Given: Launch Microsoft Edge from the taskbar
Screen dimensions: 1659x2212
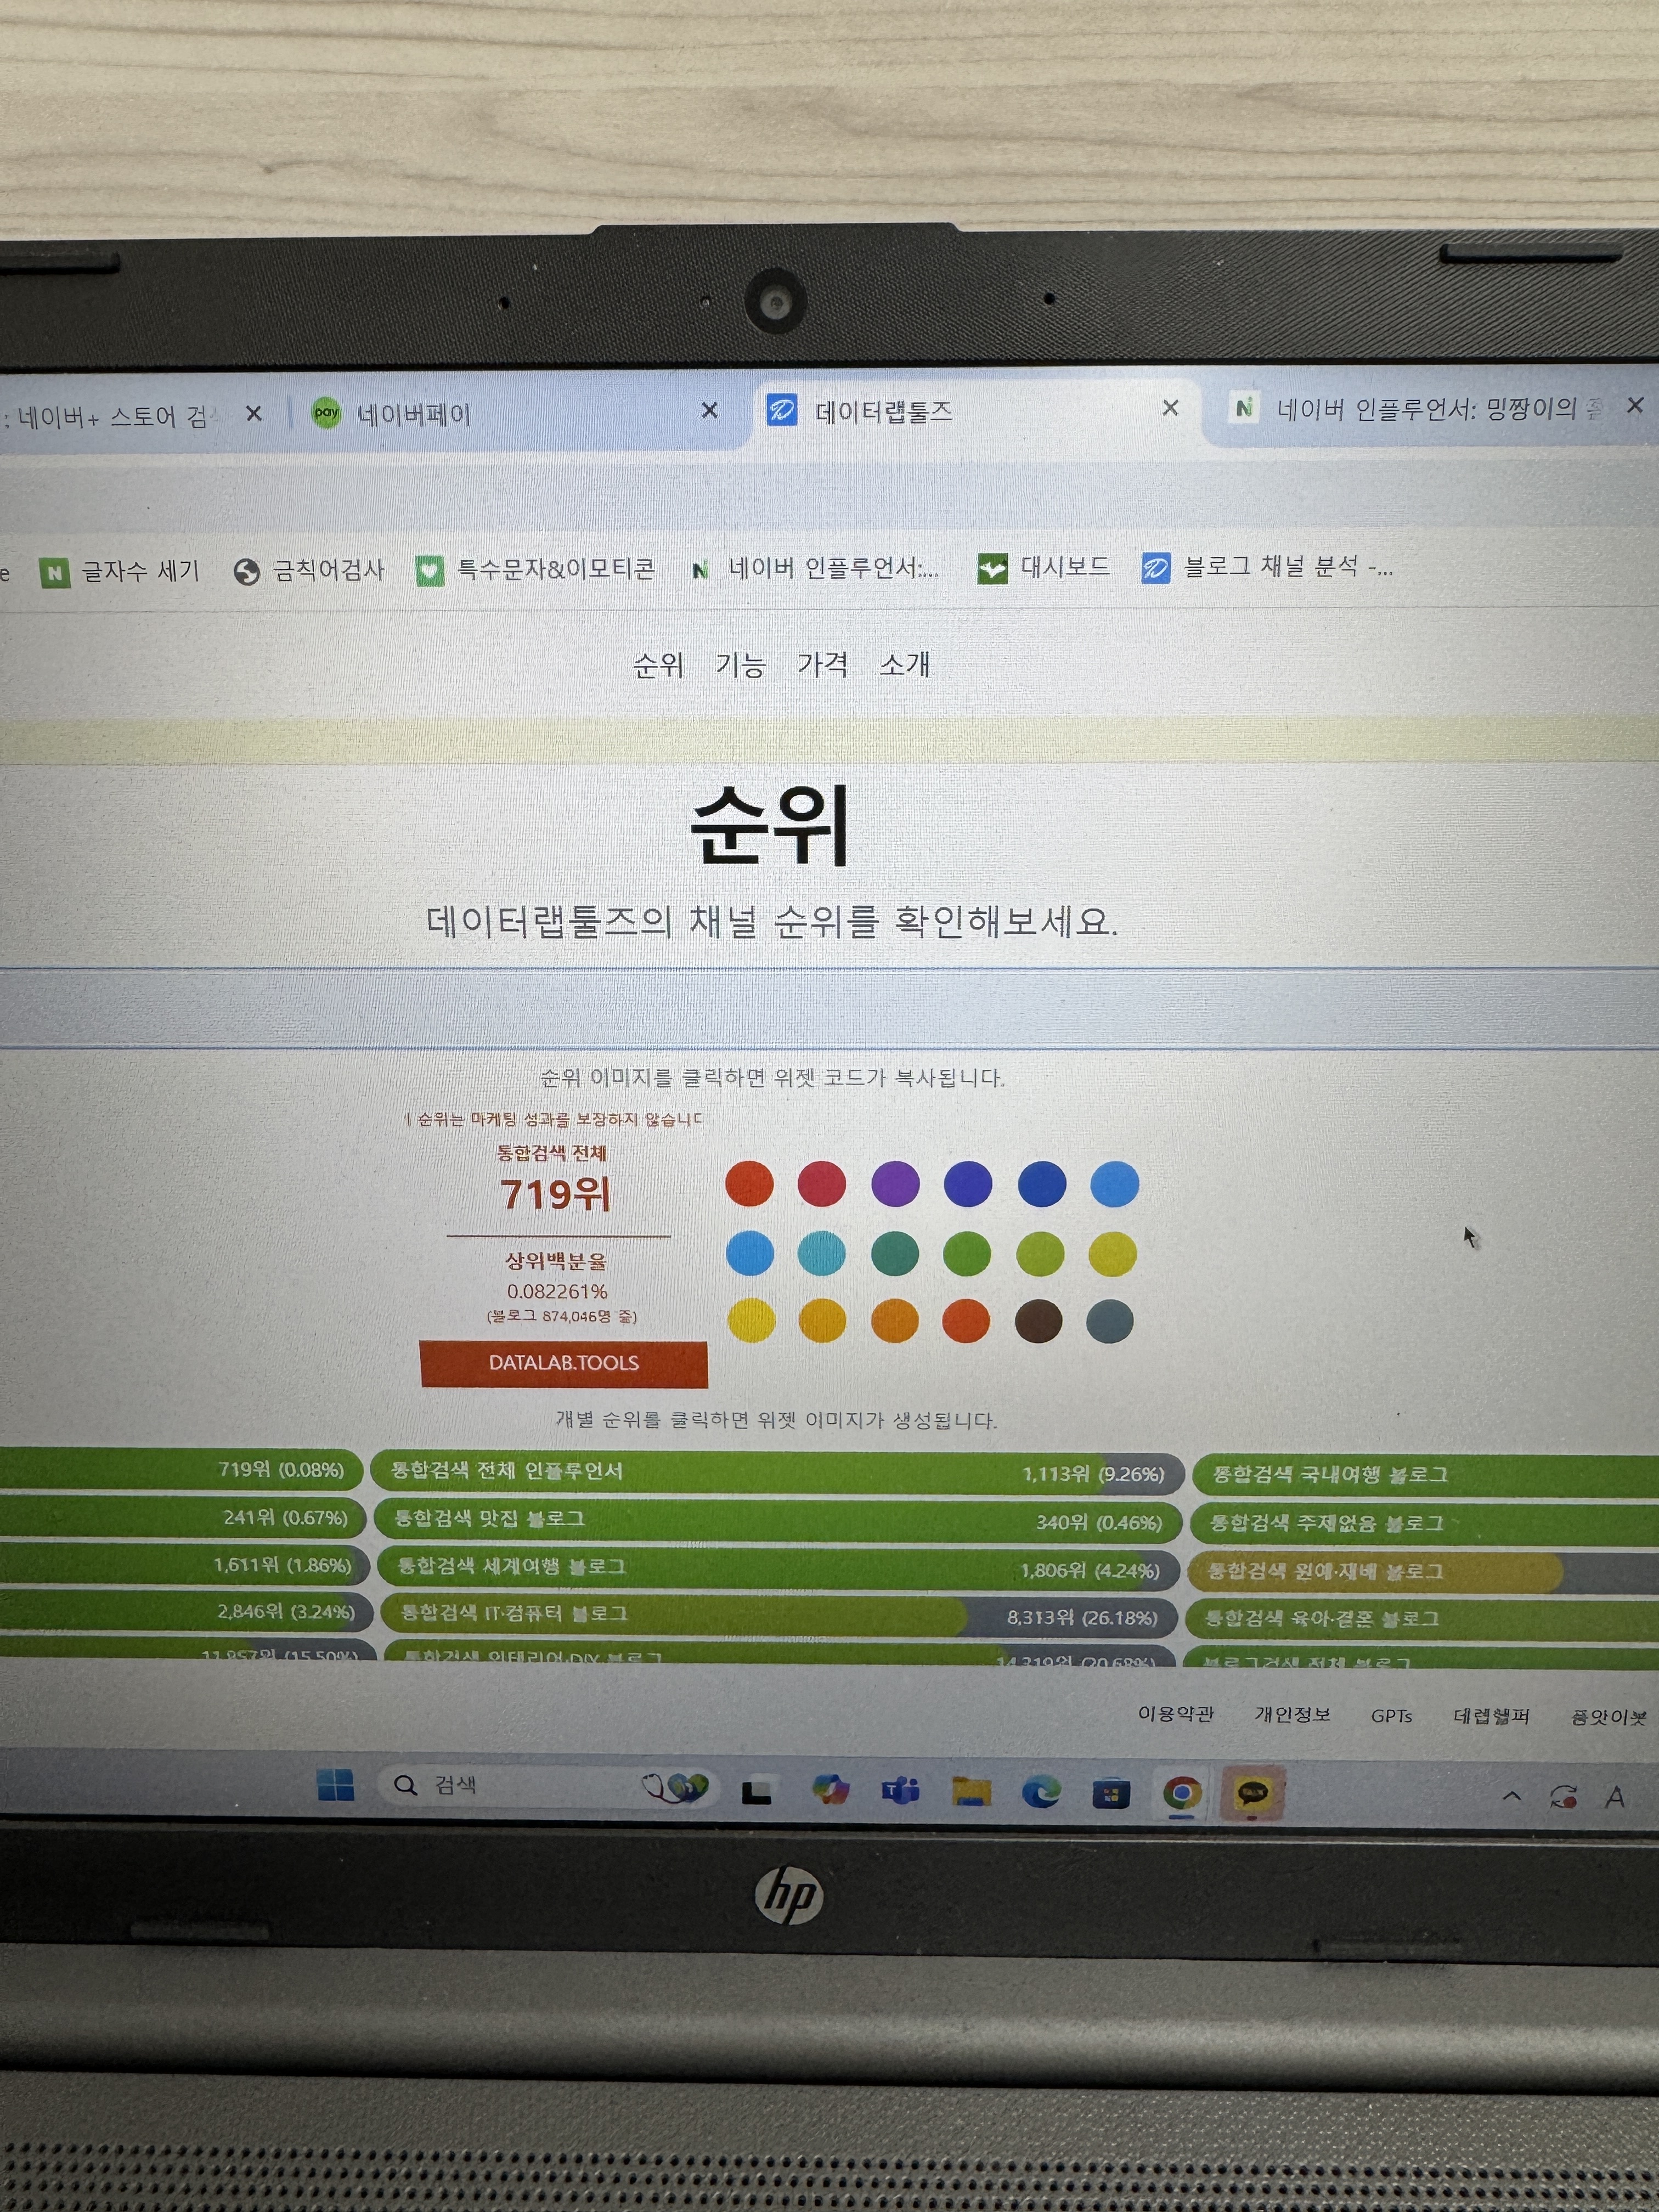Looking at the screenshot, I should (1041, 1793).
